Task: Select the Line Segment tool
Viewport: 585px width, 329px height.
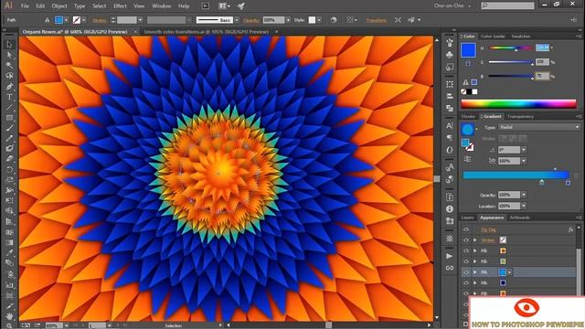Action: tap(9, 107)
